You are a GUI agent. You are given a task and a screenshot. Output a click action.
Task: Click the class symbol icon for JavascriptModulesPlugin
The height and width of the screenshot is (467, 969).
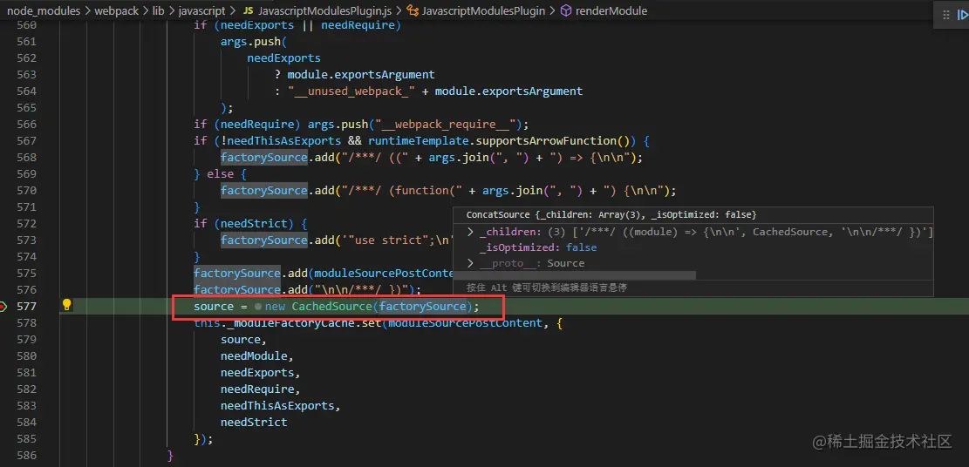413,11
